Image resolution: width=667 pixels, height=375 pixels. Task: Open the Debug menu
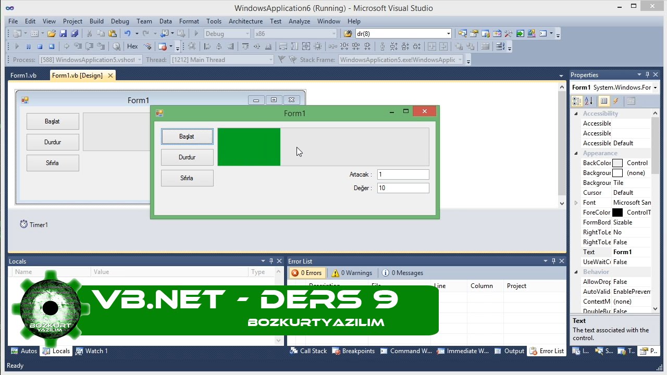pos(120,21)
